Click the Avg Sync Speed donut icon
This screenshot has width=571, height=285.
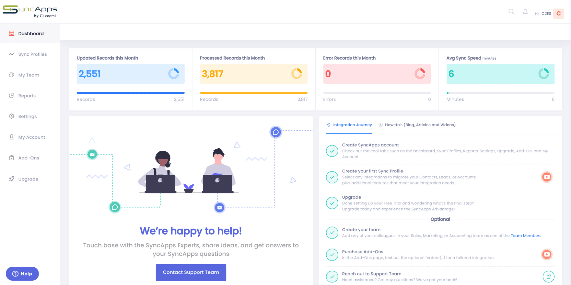(x=544, y=74)
